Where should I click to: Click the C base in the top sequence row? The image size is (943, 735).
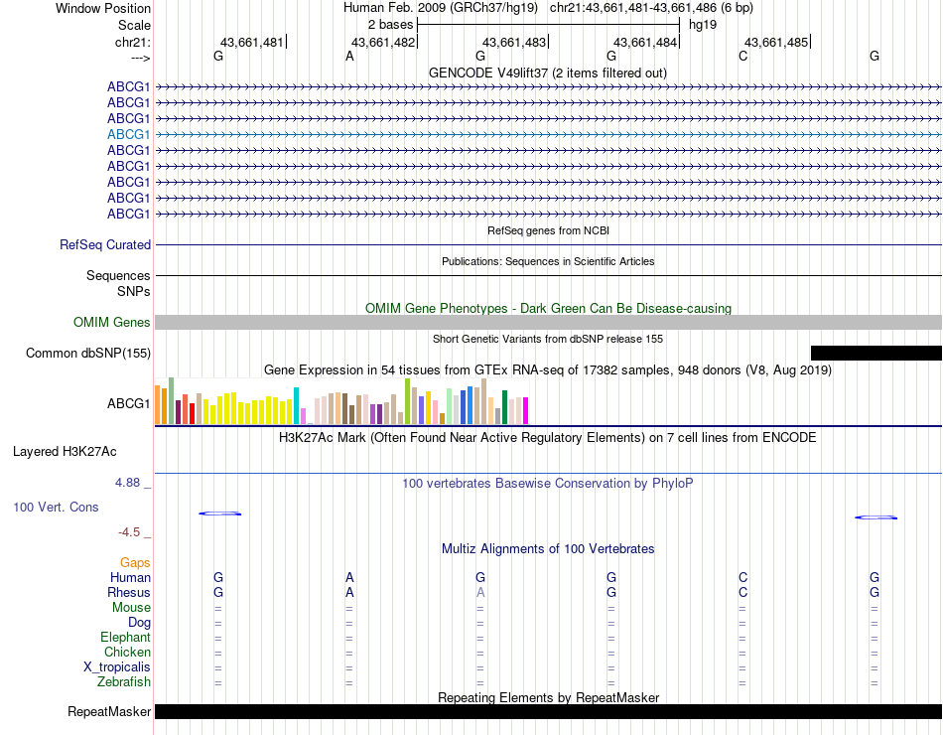742,56
